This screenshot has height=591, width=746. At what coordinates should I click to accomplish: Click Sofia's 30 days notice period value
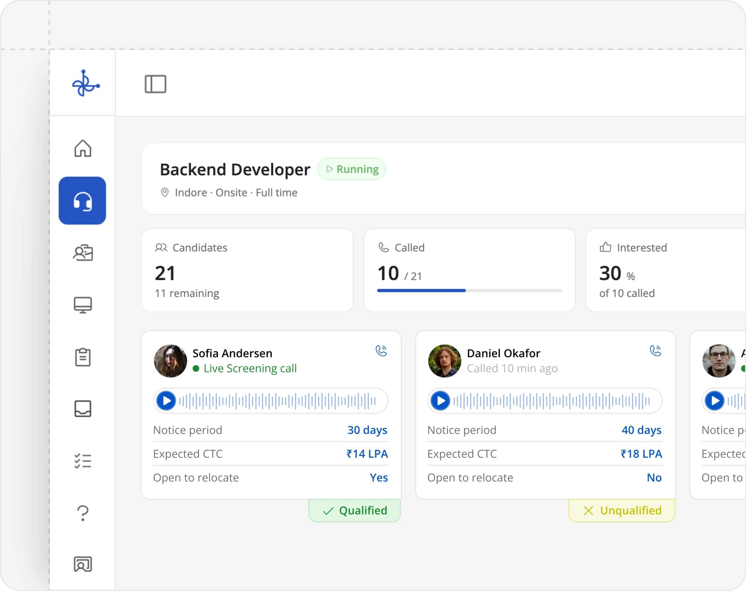click(367, 430)
